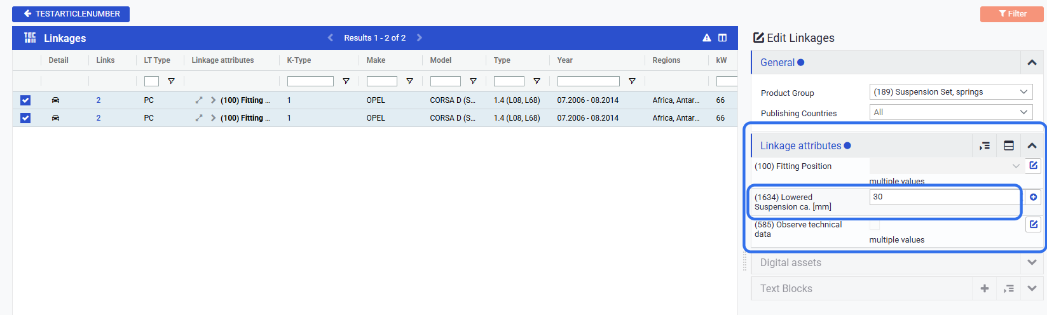
Task: Click the LT Type filter funnel icon
Action: (171, 81)
